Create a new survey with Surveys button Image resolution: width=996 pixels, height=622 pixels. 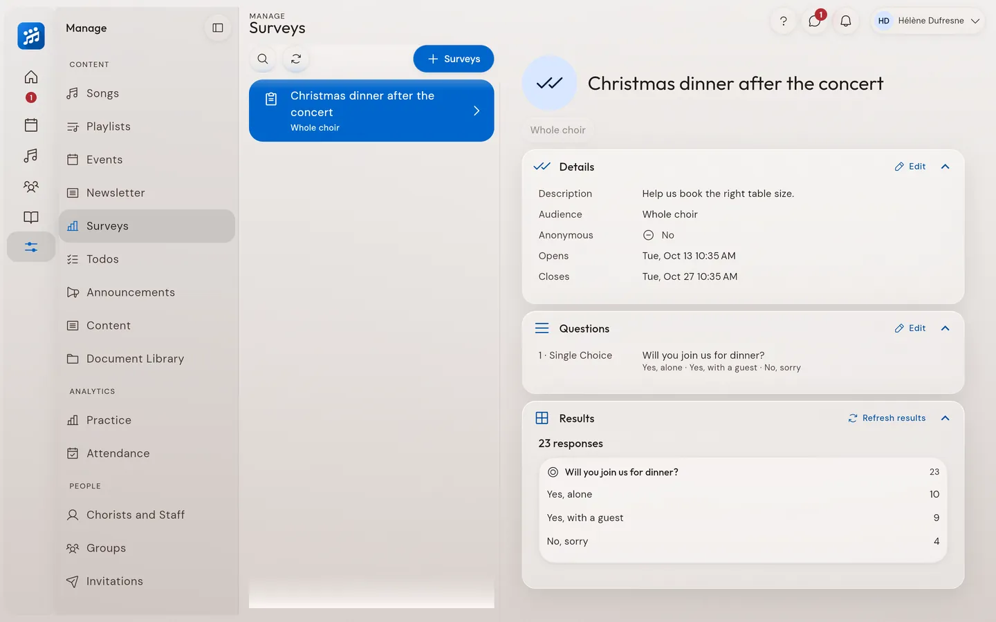point(454,59)
